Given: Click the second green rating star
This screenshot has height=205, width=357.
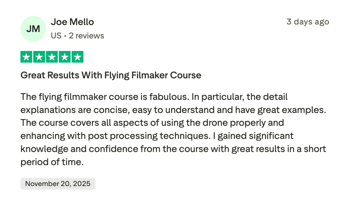Looking at the screenshot, I should [39, 57].
